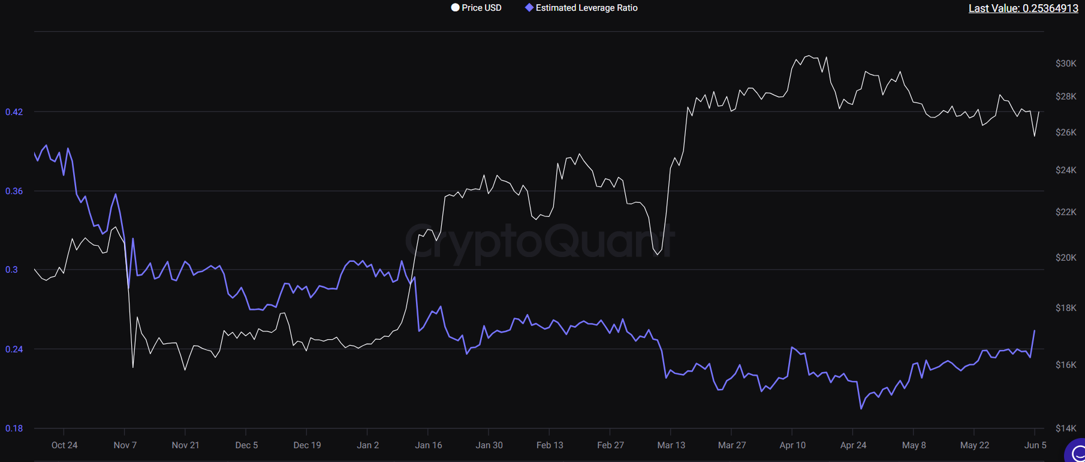
Task: Click the $18K price axis label
Action: (x=1066, y=308)
